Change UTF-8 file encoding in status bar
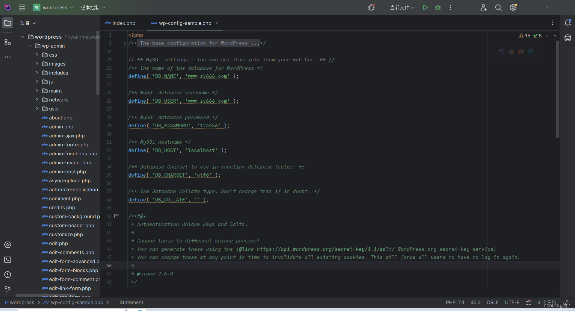This screenshot has height=311, width=575. pyautogui.click(x=512, y=302)
